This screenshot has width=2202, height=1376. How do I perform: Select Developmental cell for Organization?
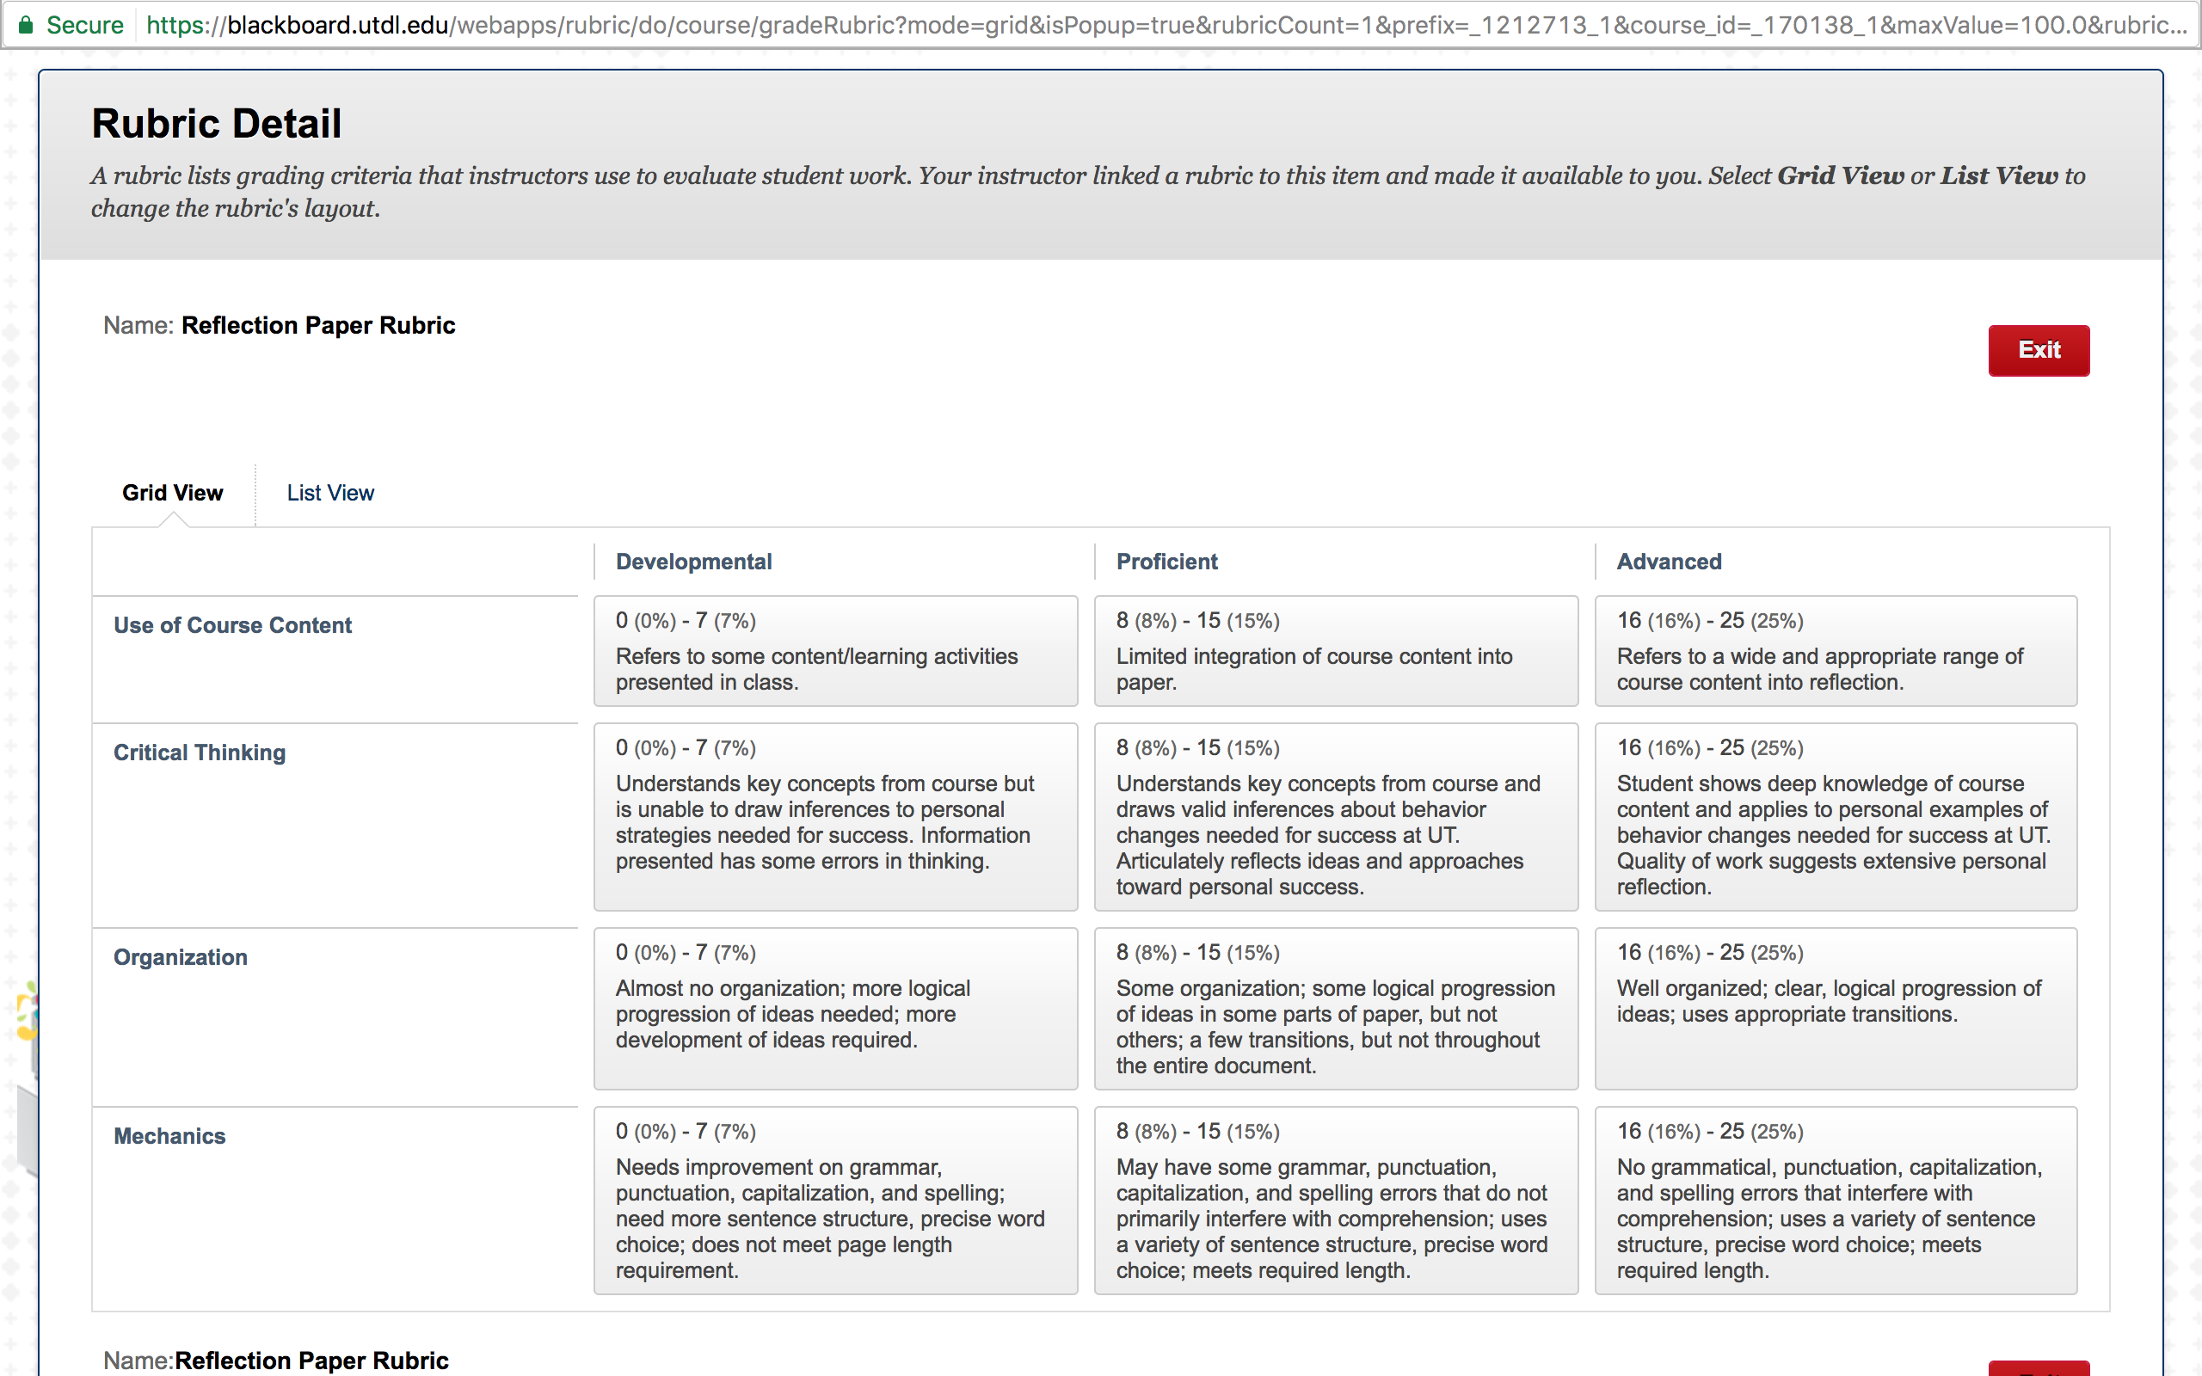[835, 1008]
